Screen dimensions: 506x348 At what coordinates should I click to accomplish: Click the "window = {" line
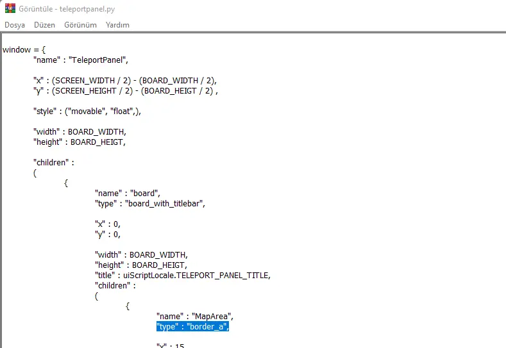click(24, 50)
